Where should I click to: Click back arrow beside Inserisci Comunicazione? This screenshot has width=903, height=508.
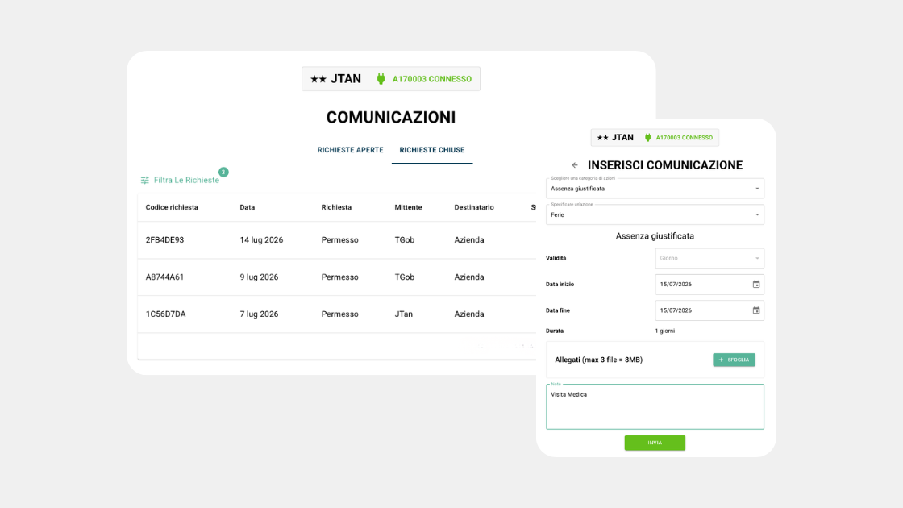(575, 165)
